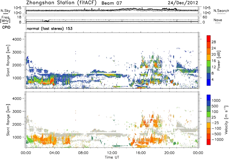The width and height of the screenshot is (229, 159).
Task: Click the blue top of velocity color bar
Action: (x=209, y=98)
